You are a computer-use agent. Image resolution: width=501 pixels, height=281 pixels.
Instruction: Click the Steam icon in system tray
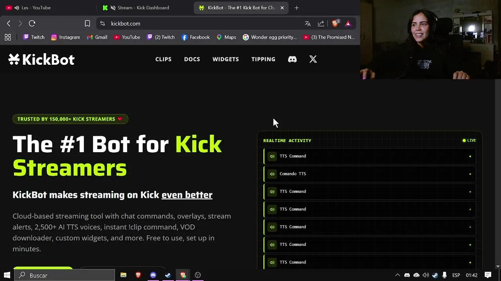click(435, 275)
